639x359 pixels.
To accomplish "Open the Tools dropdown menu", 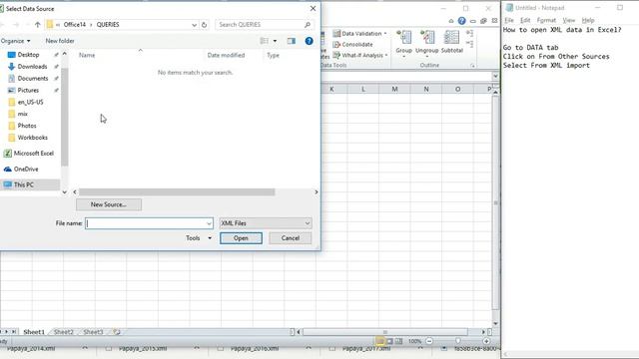I will pos(198,238).
